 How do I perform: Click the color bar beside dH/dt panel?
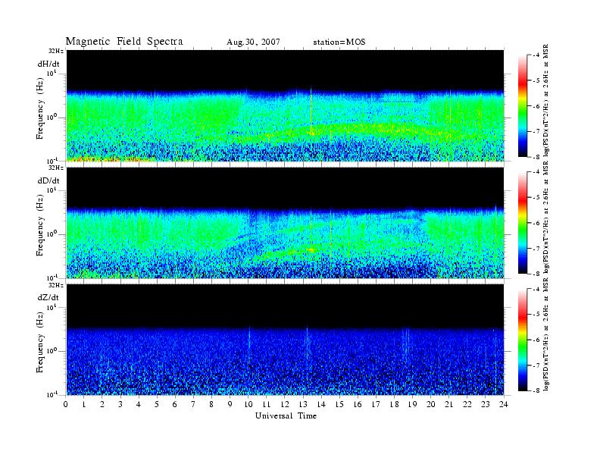click(522, 106)
